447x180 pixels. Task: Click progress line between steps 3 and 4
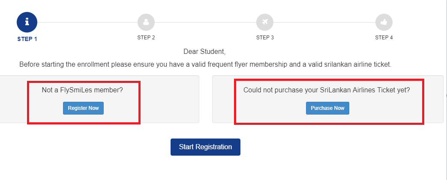pos(324,22)
